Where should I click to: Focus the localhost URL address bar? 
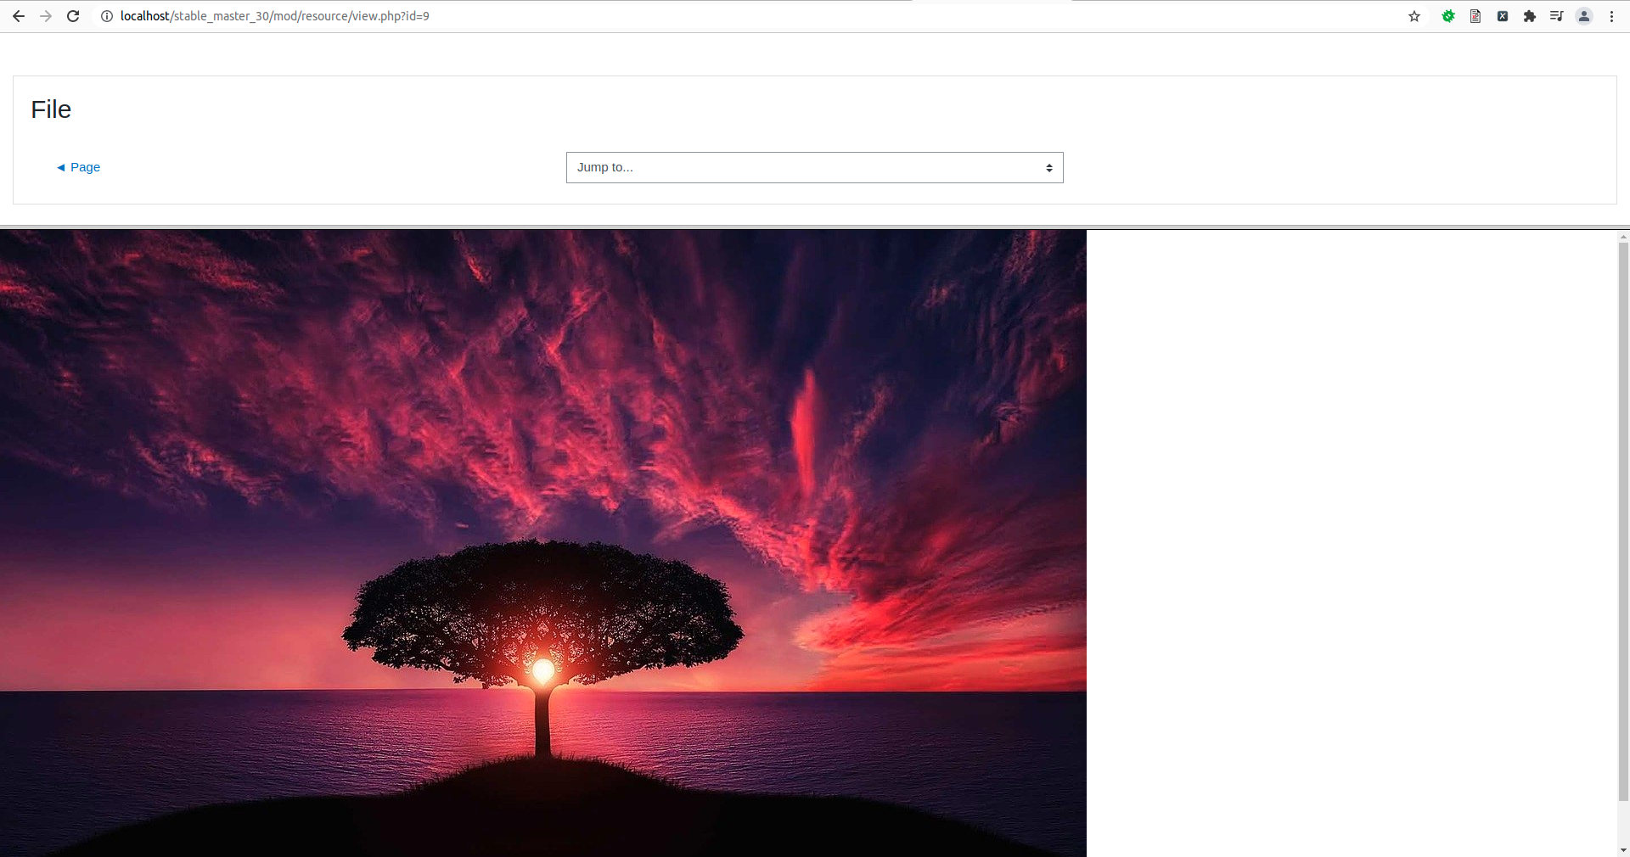(747, 16)
